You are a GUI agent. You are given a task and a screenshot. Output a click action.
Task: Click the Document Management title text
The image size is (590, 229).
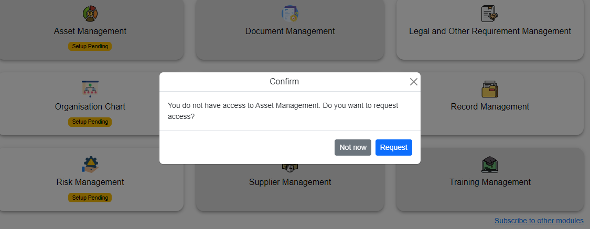[290, 31]
